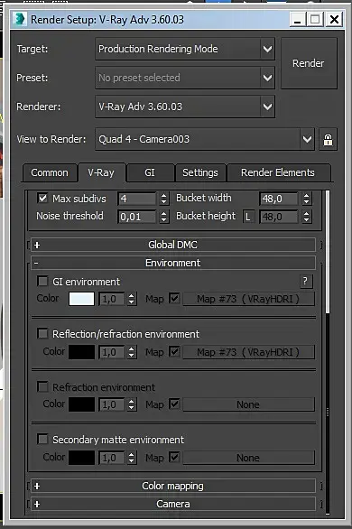Lock the View to Render selection
The image size is (352, 529).
328,139
